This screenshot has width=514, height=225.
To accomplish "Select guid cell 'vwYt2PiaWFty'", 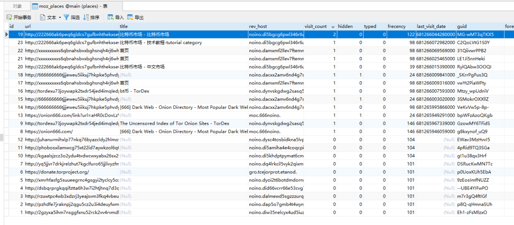I will (x=480, y=83).
